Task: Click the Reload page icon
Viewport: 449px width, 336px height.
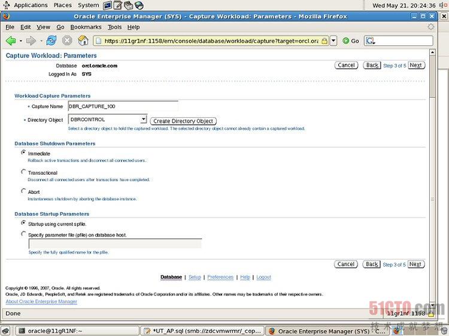Action: (x=51, y=41)
